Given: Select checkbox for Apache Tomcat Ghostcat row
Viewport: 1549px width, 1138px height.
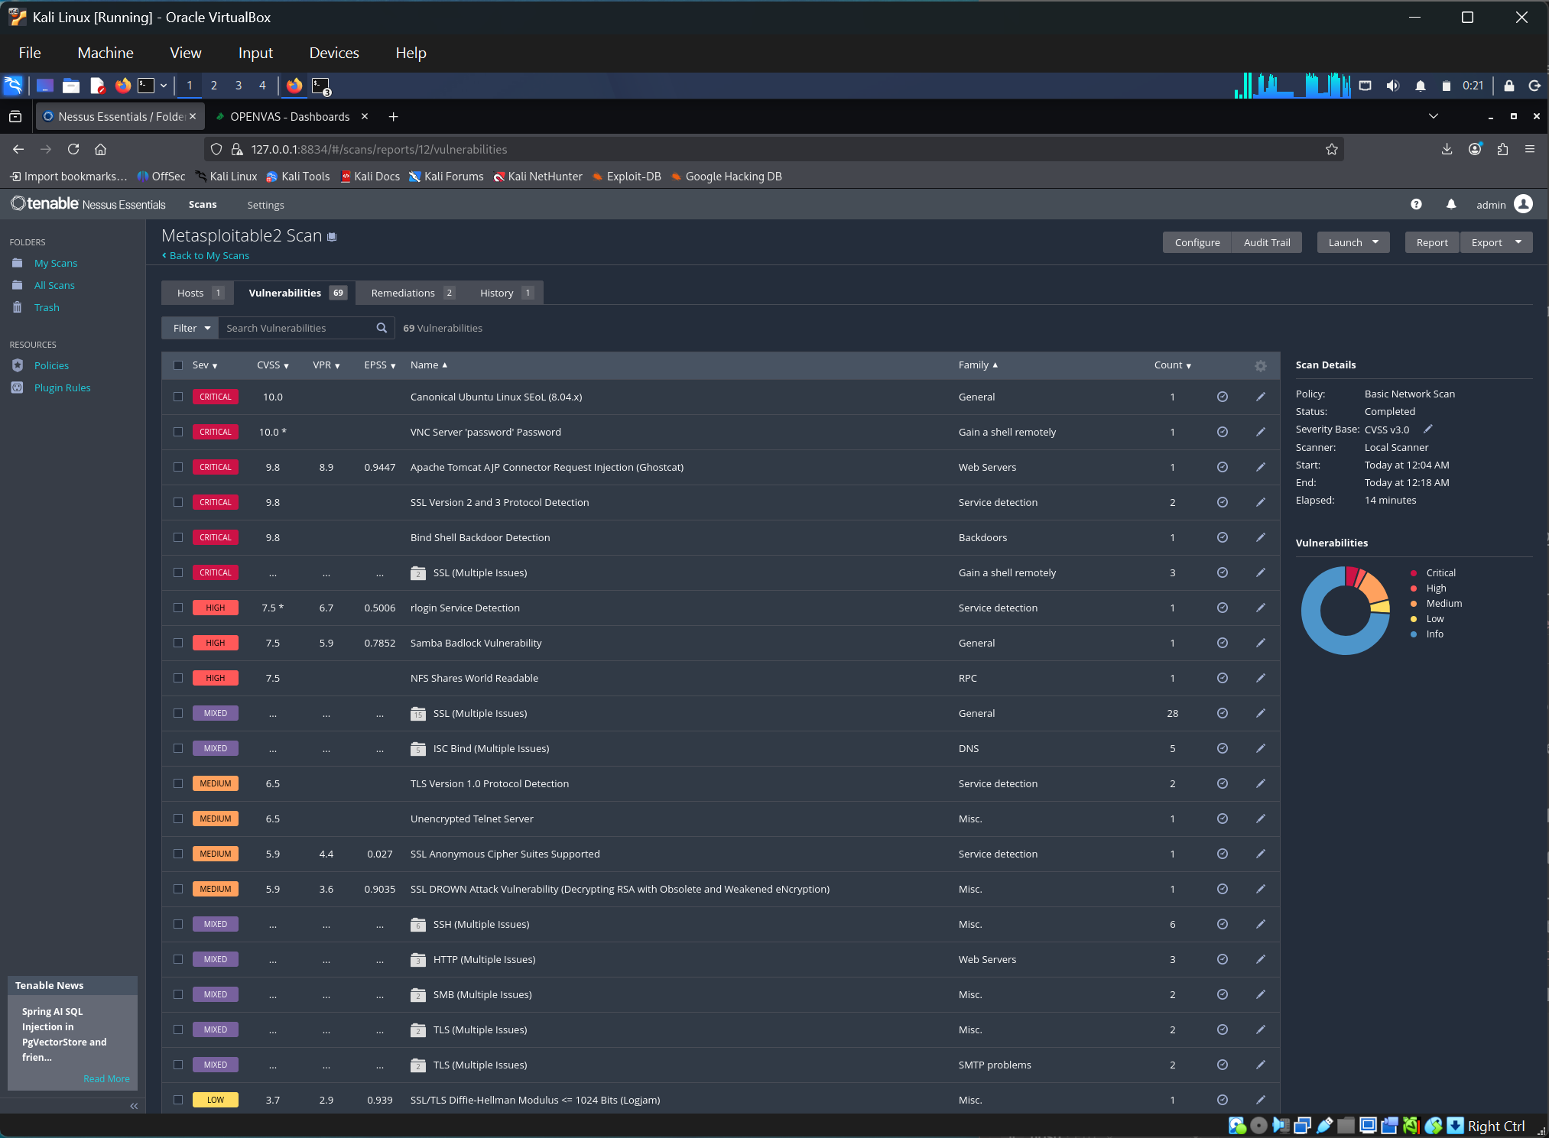Looking at the screenshot, I should [x=178, y=467].
